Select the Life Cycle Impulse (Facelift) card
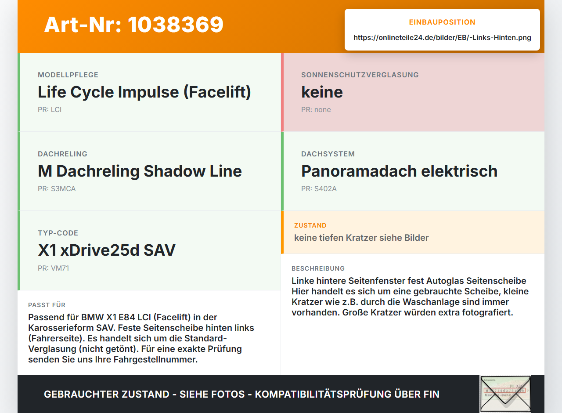The image size is (562, 413). click(x=149, y=92)
